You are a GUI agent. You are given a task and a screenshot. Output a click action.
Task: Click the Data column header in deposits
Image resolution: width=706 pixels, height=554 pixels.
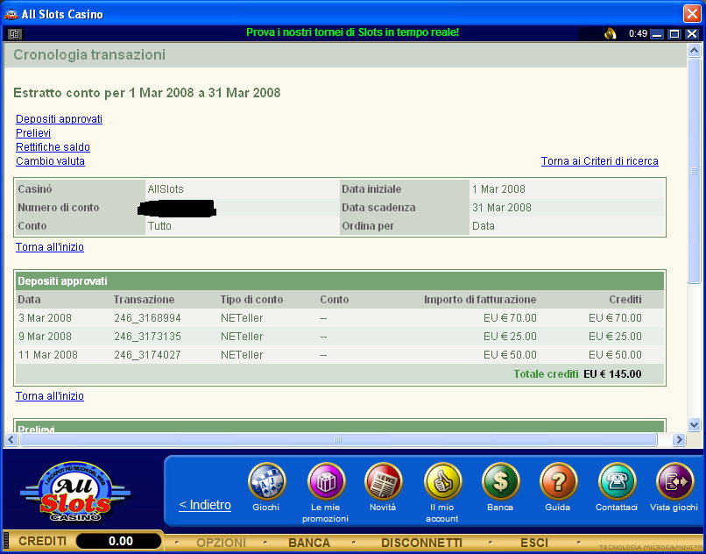(x=29, y=300)
